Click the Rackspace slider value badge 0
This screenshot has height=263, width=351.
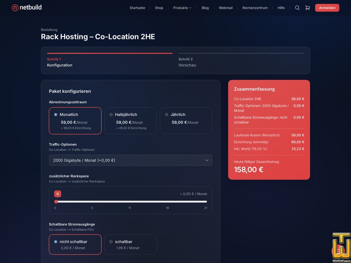pos(58,194)
